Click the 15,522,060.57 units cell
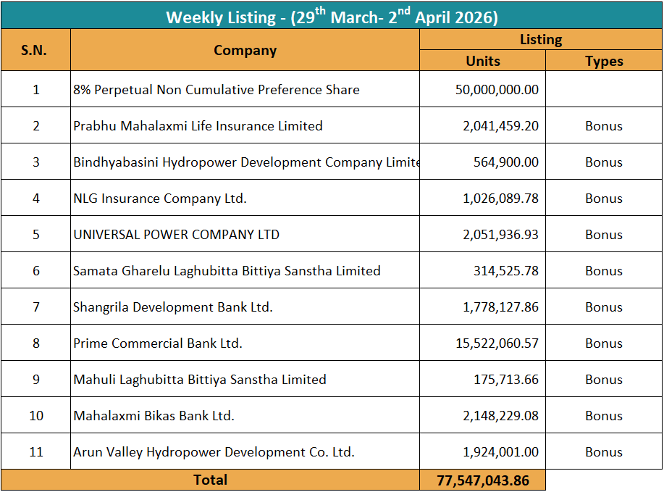Image resolution: width=664 pixels, height=492 pixels. pyautogui.click(x=497, y=343)
